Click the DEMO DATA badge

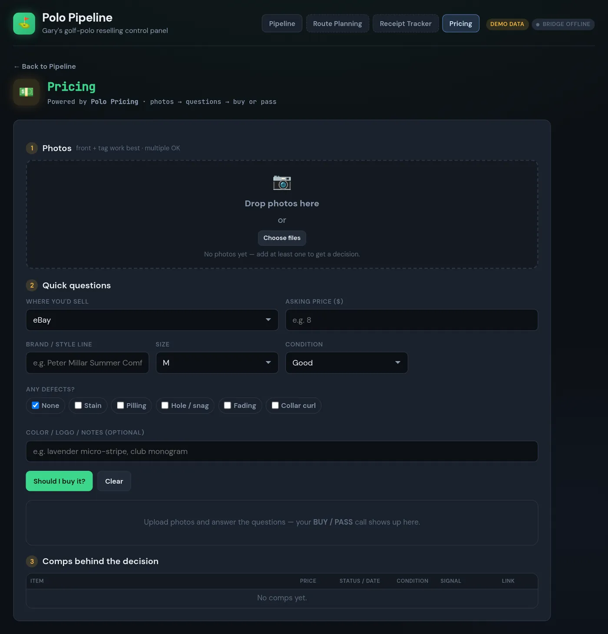[507, 24]
